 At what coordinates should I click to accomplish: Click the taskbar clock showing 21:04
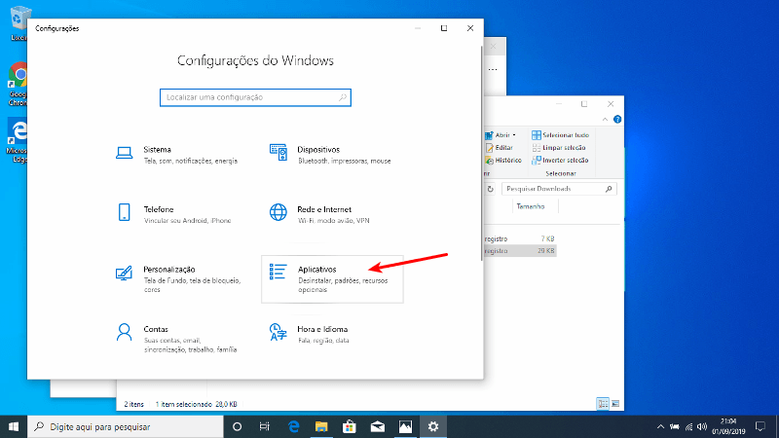(x=728, y=426)
